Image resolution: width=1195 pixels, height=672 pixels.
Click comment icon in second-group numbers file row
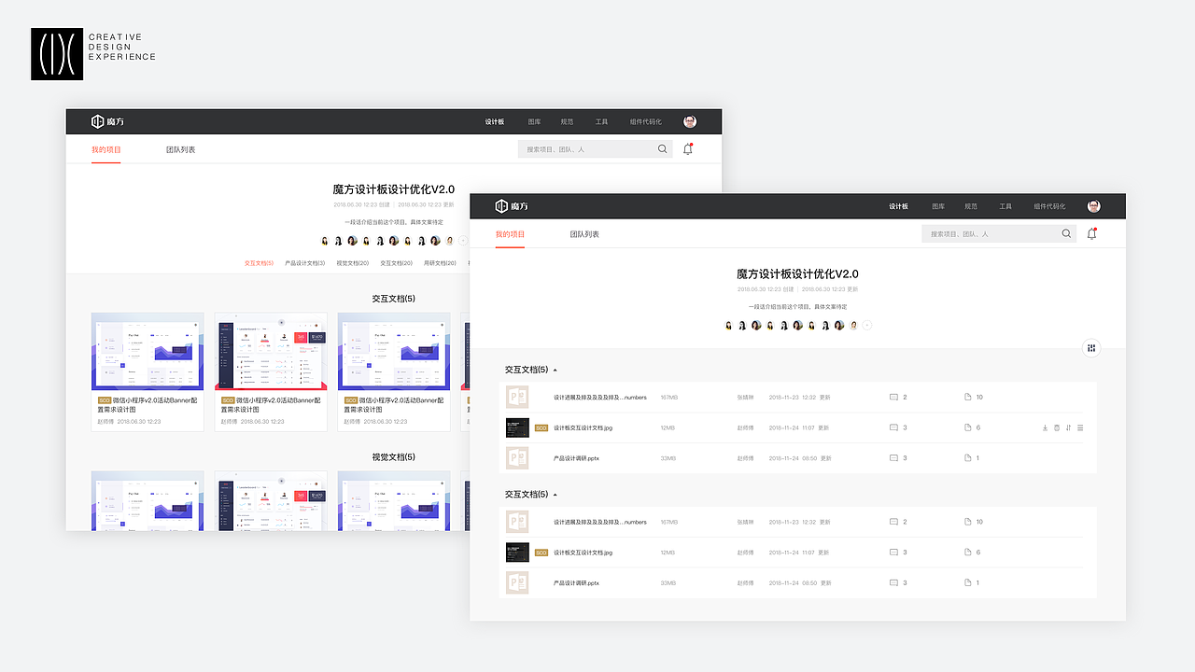pos(893,522)
